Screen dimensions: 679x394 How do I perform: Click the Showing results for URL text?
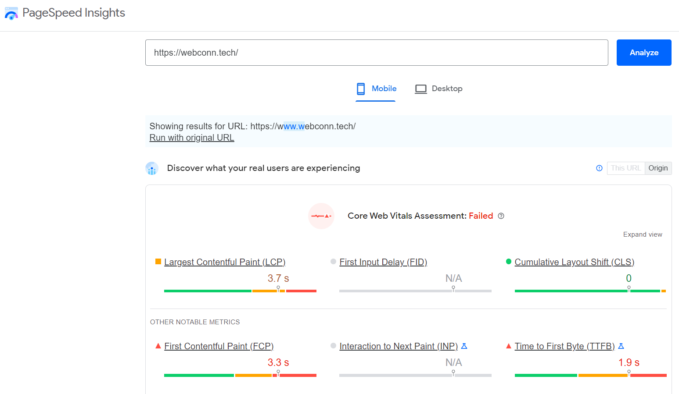click(x=252, y=126)
